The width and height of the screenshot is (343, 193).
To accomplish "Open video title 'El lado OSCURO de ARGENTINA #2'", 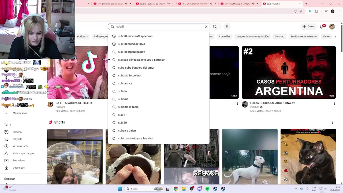I will click(x=273, y=103).
